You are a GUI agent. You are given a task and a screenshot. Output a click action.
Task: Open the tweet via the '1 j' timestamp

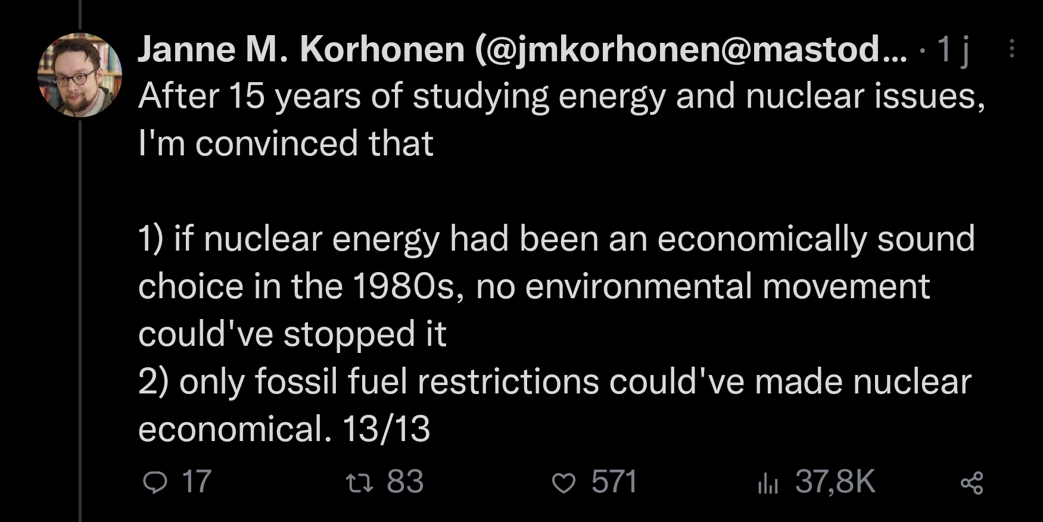[x=953, y=49]
